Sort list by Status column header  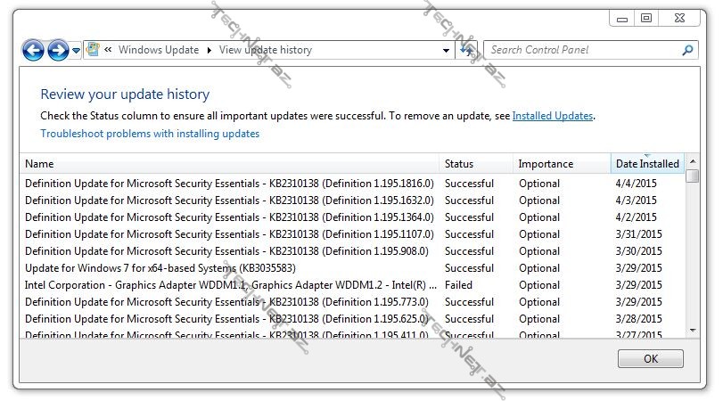pos(477,164)
